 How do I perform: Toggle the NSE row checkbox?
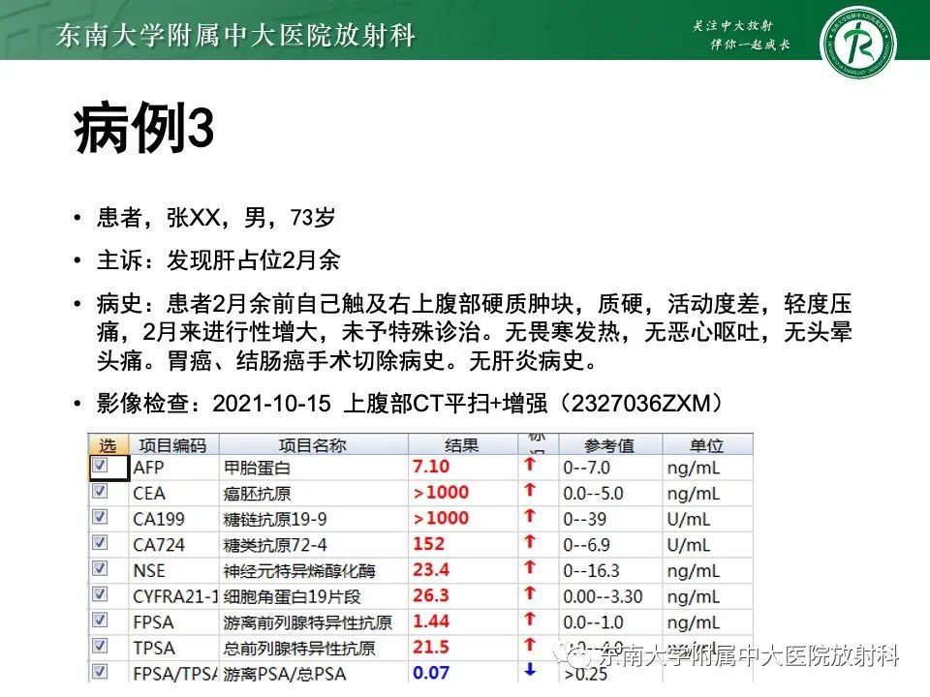pos(100,568)
